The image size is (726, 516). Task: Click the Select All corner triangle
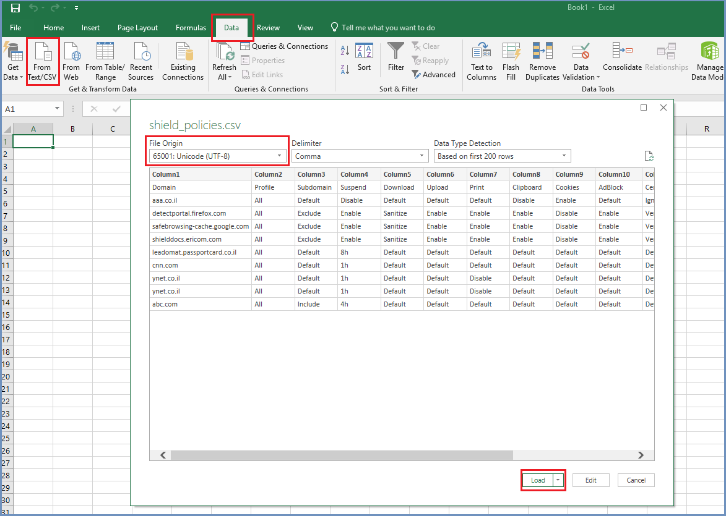pyautogui.click(x=6, y=129)
